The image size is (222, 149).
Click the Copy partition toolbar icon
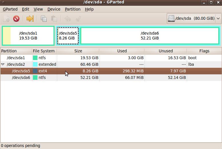[43, 19]
